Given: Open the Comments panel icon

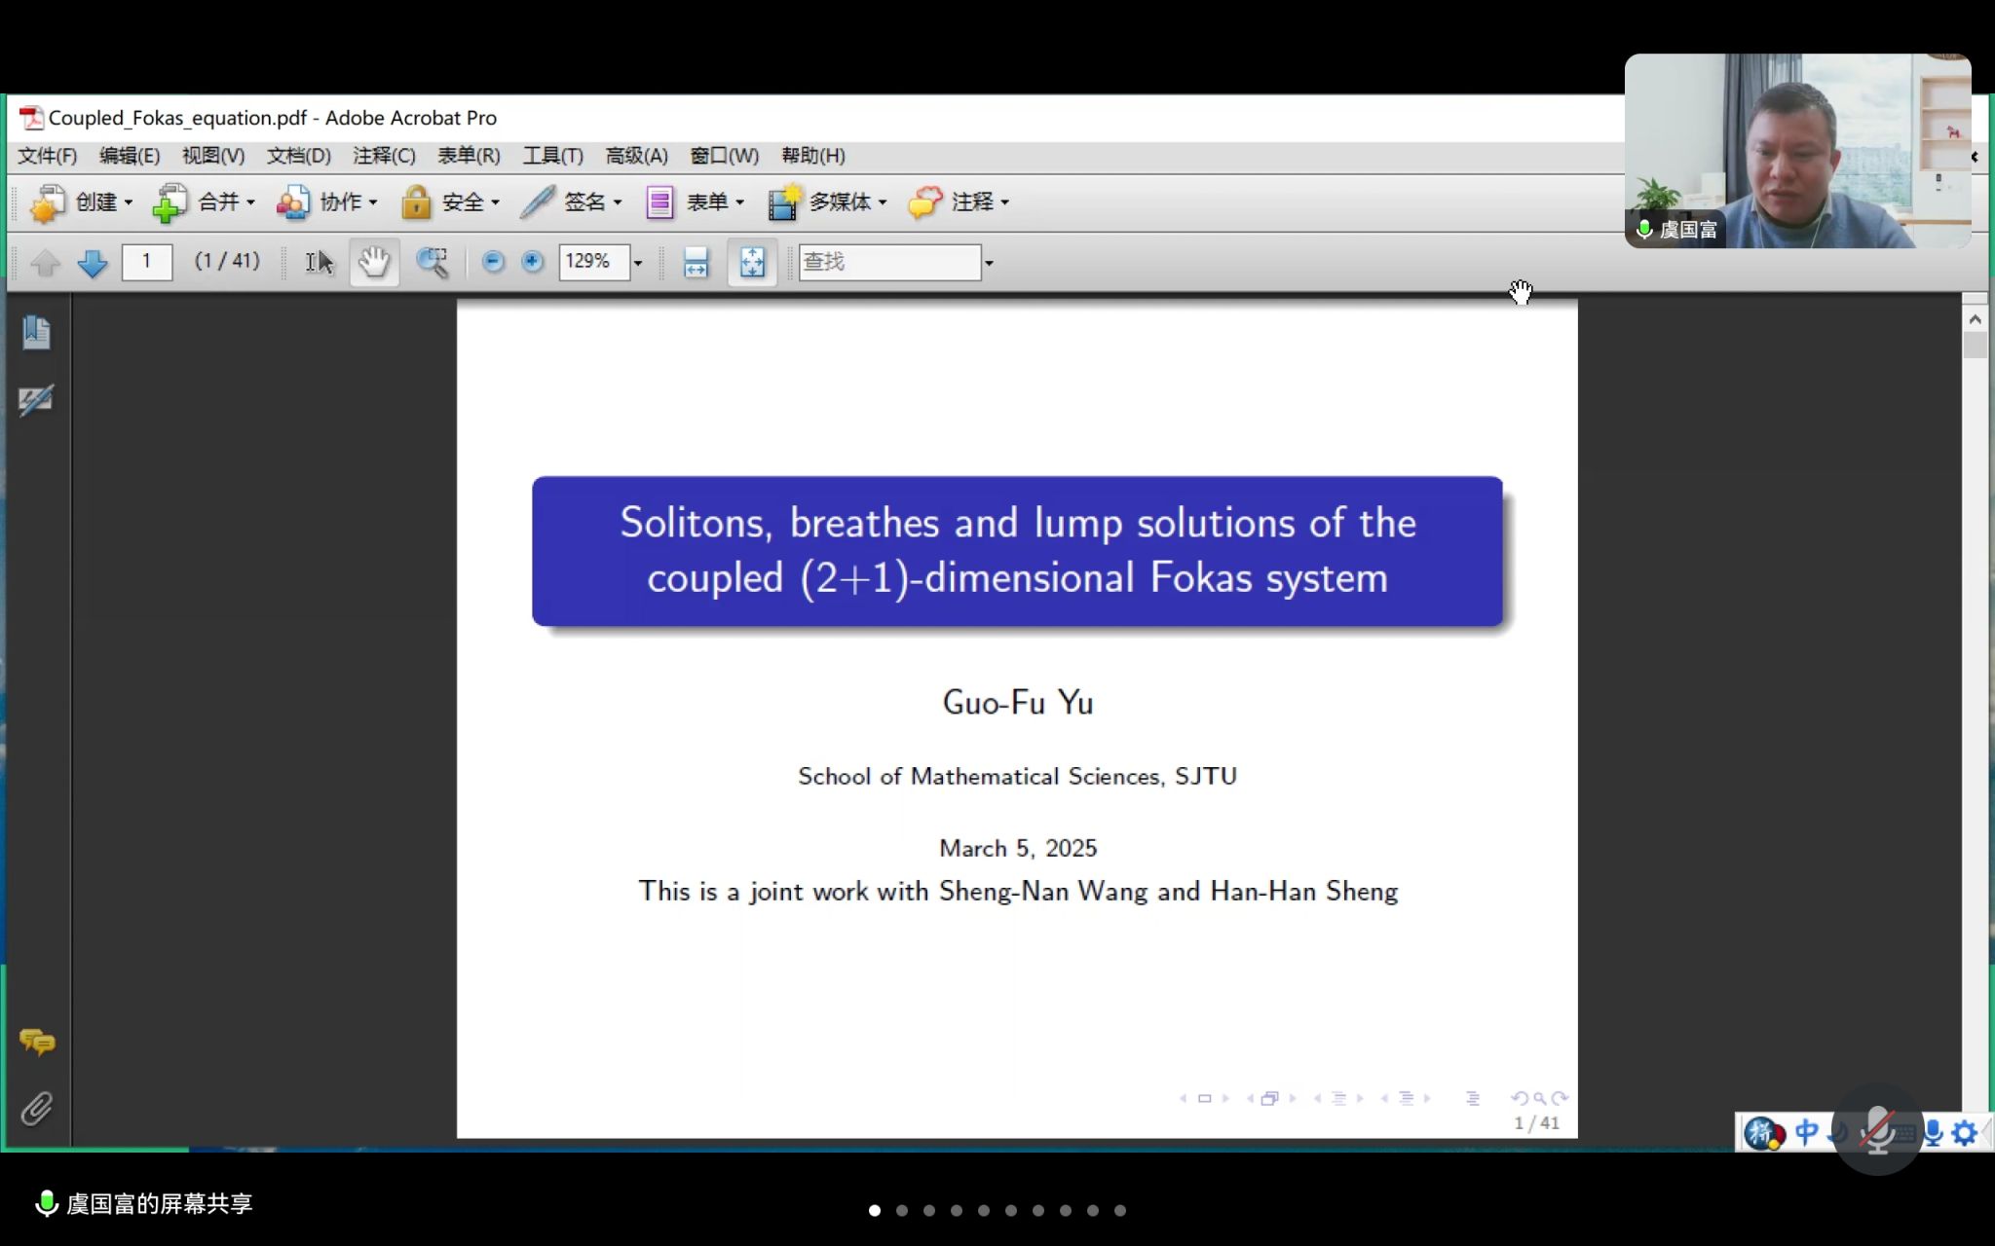Looking at the screenshot, I should coord(37,1042).
